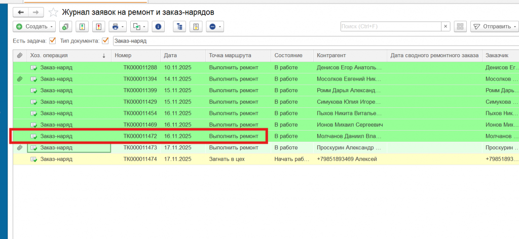Toggle the "Тип документа" checkbox
Screen dimensions: 519x239
105,41
